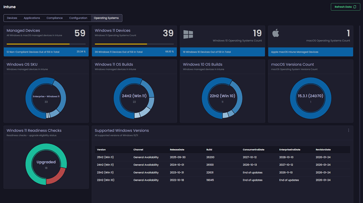363x203 pixels.
Task: Click the Apple logo icon
Action: click(x=275, y=33)
